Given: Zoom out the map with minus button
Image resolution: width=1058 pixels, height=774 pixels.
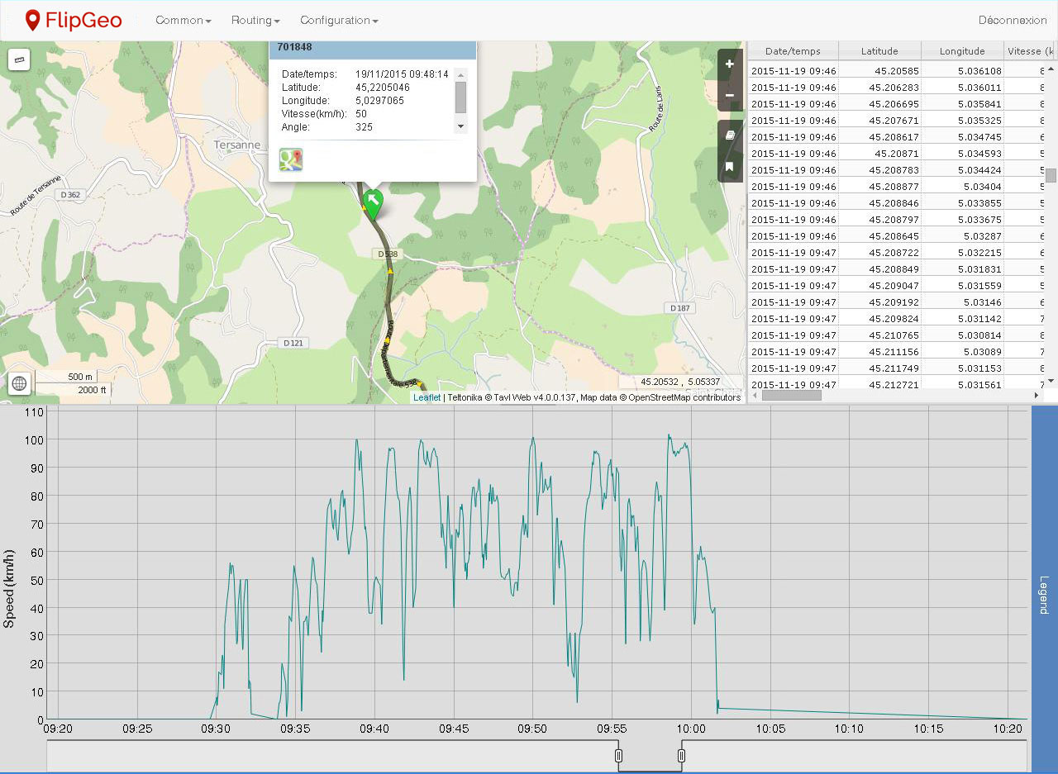Looking at the screenshot, I should pyautogui.click(x=729, y=95).
